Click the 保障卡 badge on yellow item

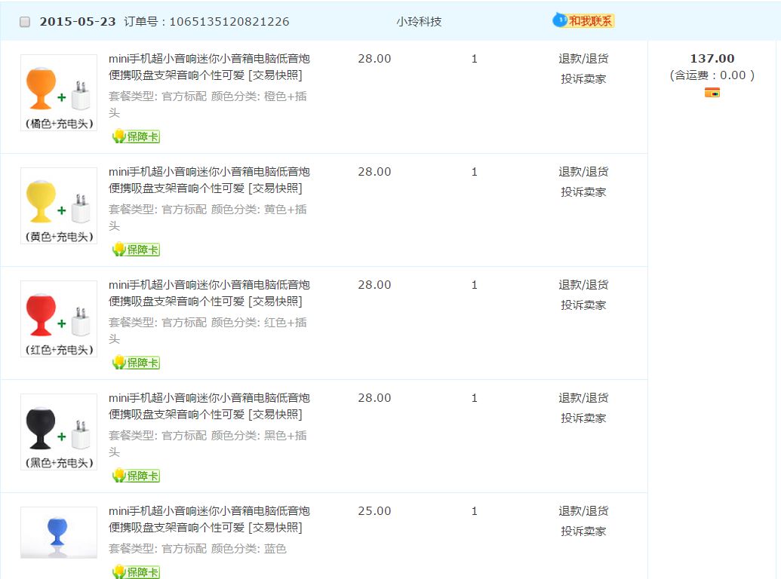pos(137,250)
